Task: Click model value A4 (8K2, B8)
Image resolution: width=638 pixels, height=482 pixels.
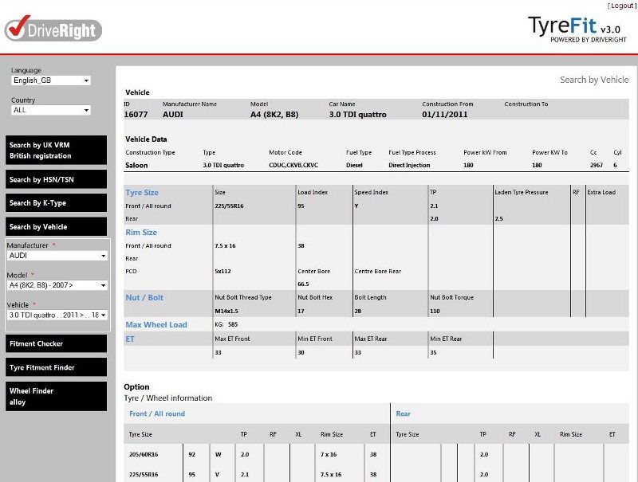Action: (x=274, y=115)
